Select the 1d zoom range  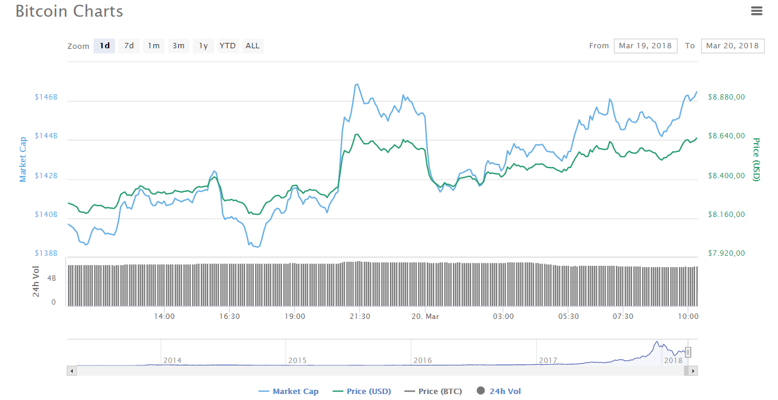(104, 46)
